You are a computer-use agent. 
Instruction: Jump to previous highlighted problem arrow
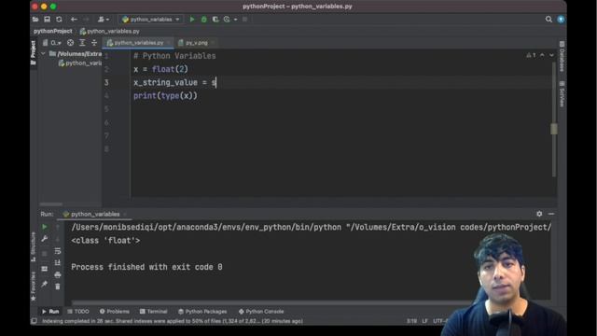tap(542, 55)
